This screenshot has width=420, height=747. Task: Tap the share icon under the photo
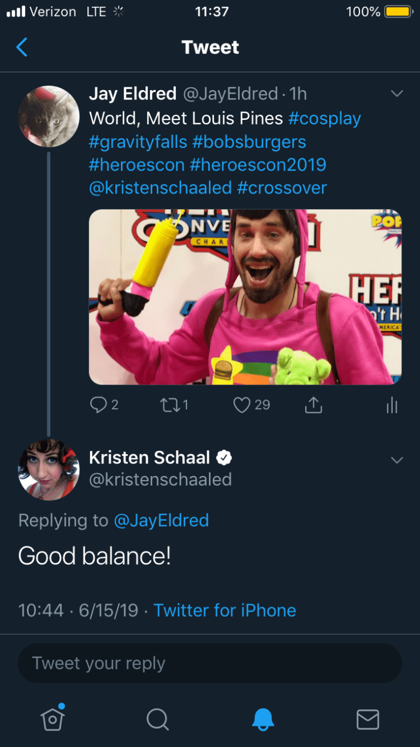[313, 405]
